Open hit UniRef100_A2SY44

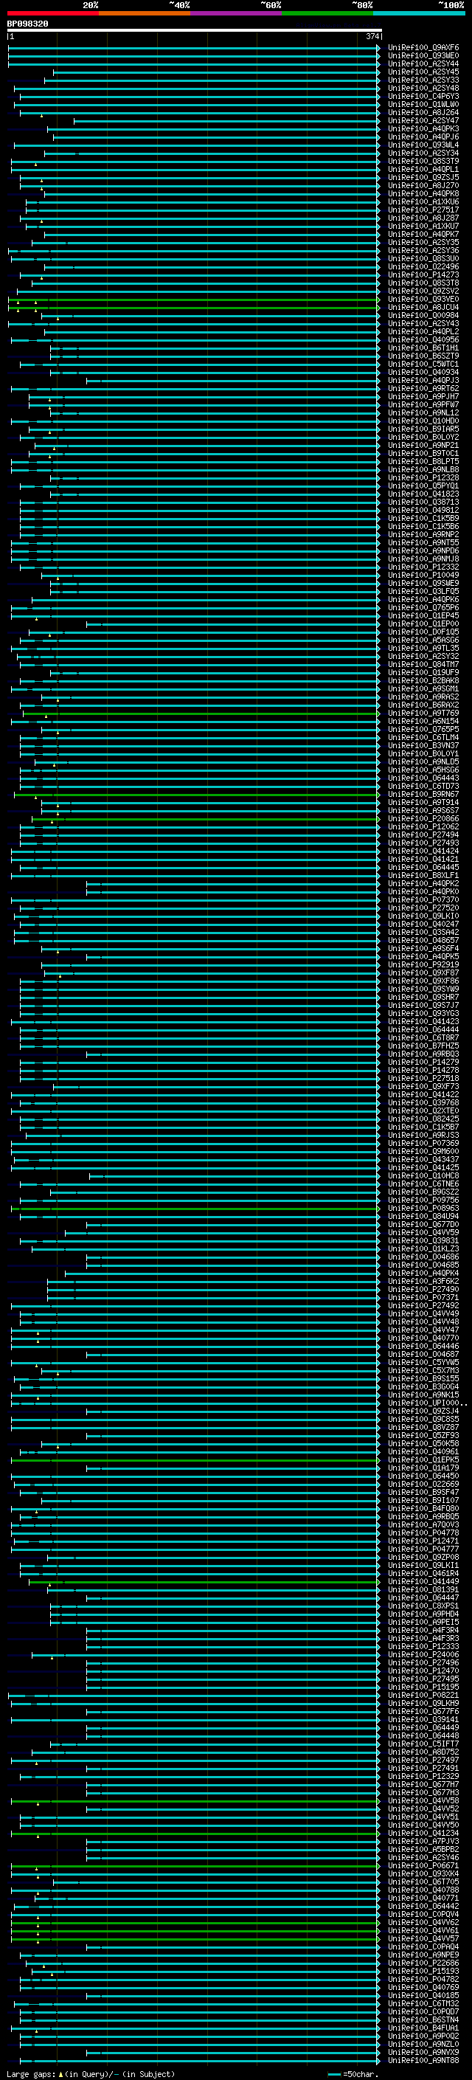pyautogui.click(x=423, y=63)
